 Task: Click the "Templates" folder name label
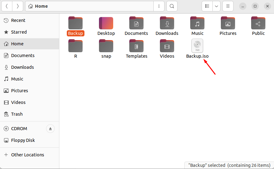[x=136, y=56]
